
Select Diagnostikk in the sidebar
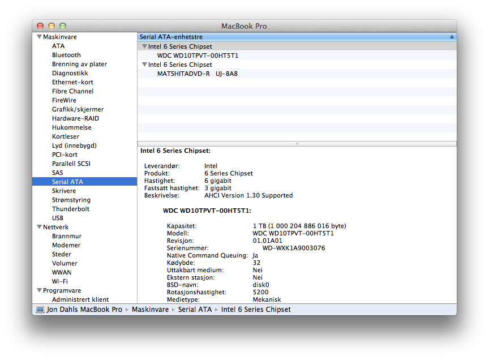tap(70, 73)
